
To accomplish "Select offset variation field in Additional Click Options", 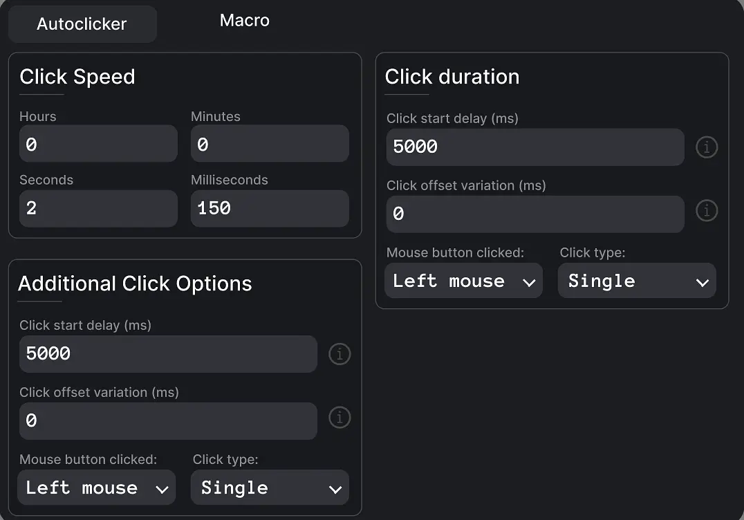I will (x=168, y=420).
